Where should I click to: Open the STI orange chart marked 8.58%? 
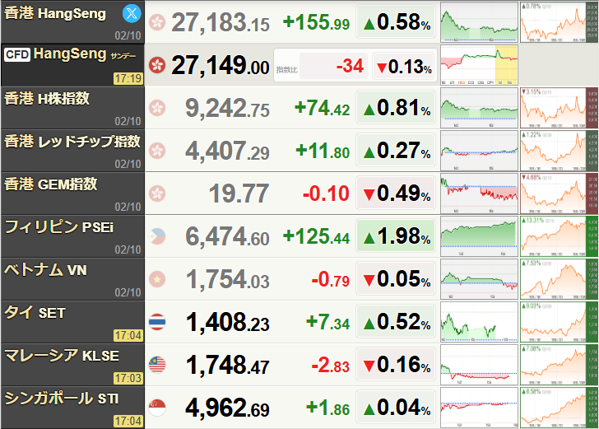click(560, 408)
